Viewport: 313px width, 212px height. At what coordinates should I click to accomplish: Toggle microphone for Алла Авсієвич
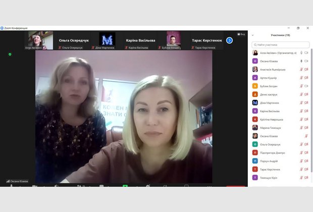point(301,53)
